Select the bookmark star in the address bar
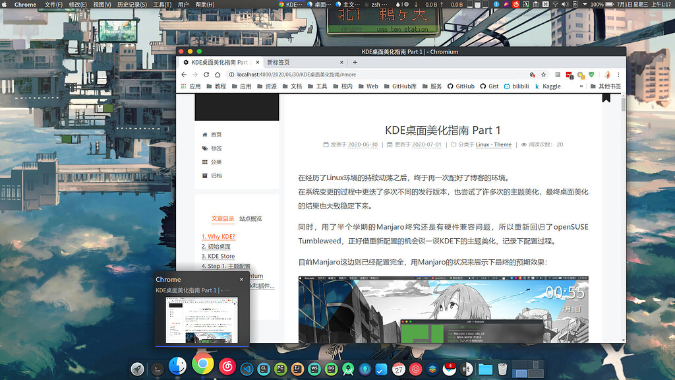Viewport: 675px width, 380px height. [x=543, y=75]
